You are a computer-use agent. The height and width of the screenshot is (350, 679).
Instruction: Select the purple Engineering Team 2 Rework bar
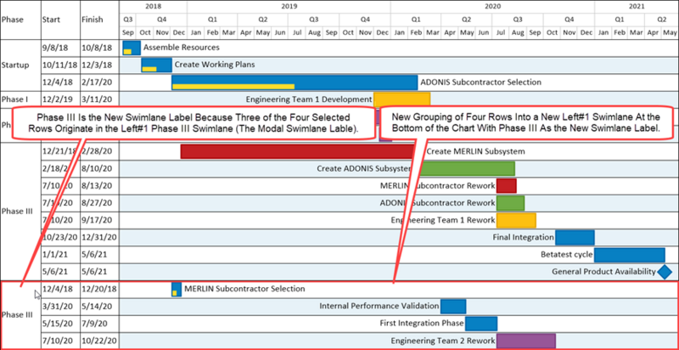[526, 341]
